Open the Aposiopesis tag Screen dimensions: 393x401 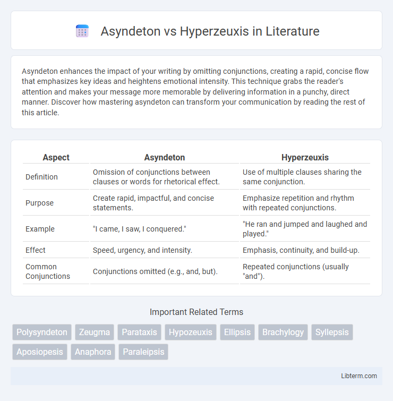[x=40, y=352]
